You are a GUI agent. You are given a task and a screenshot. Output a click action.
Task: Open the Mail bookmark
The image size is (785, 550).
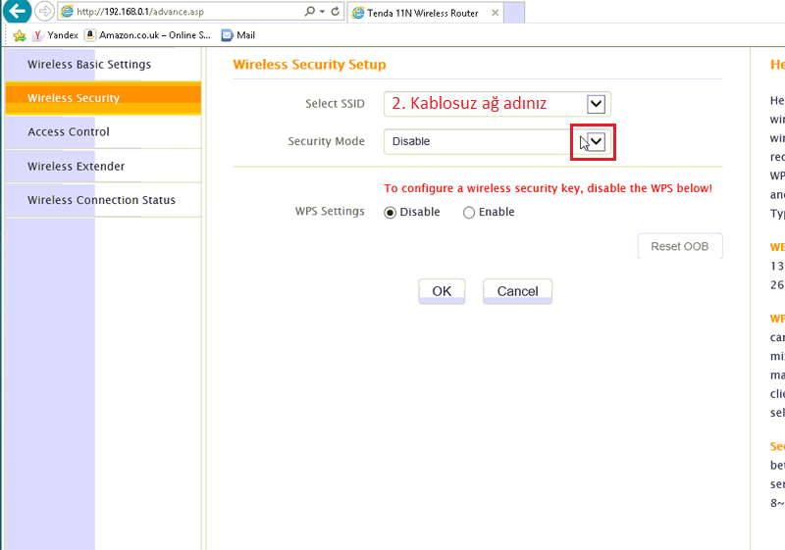coord(238,35)
